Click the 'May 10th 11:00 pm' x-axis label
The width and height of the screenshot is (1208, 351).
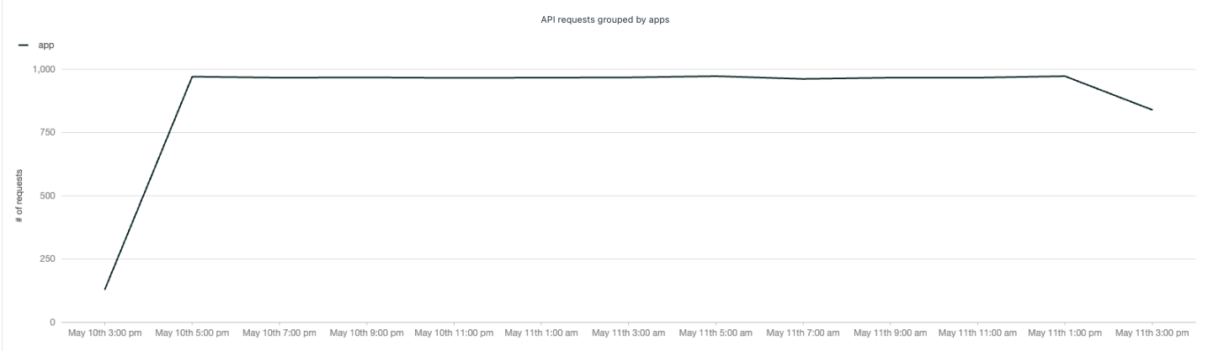coord(454,332)
